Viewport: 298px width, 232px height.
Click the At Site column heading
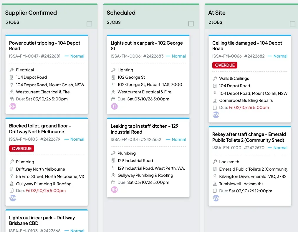pos(217,13)
